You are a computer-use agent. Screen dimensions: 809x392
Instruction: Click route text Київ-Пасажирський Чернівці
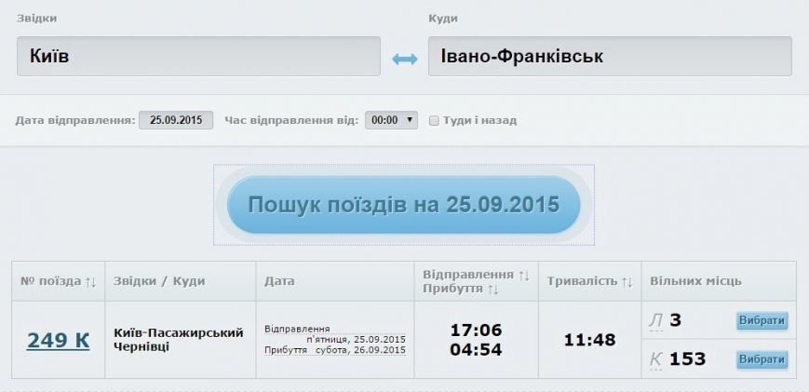179,339
